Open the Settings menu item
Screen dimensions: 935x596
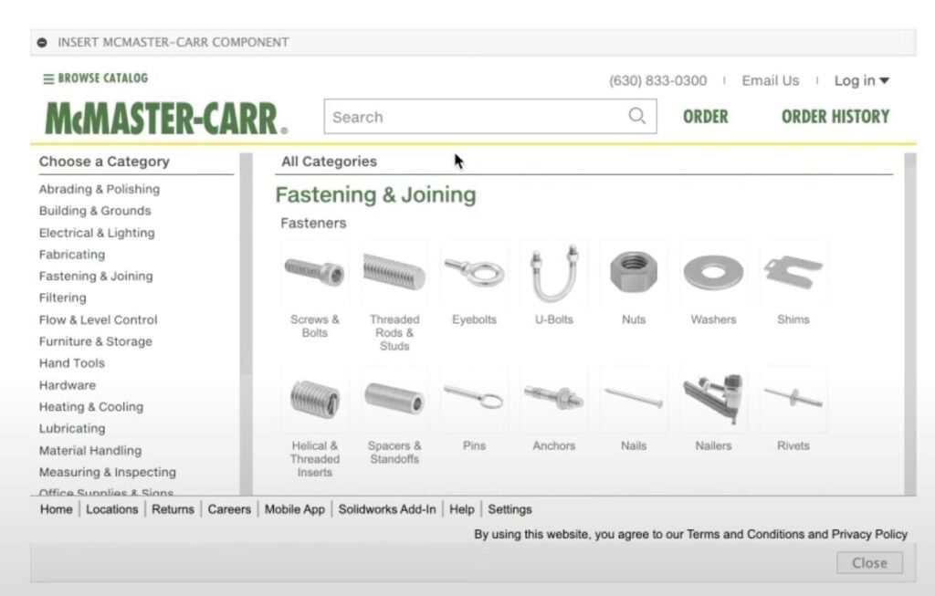coord(510,509)
